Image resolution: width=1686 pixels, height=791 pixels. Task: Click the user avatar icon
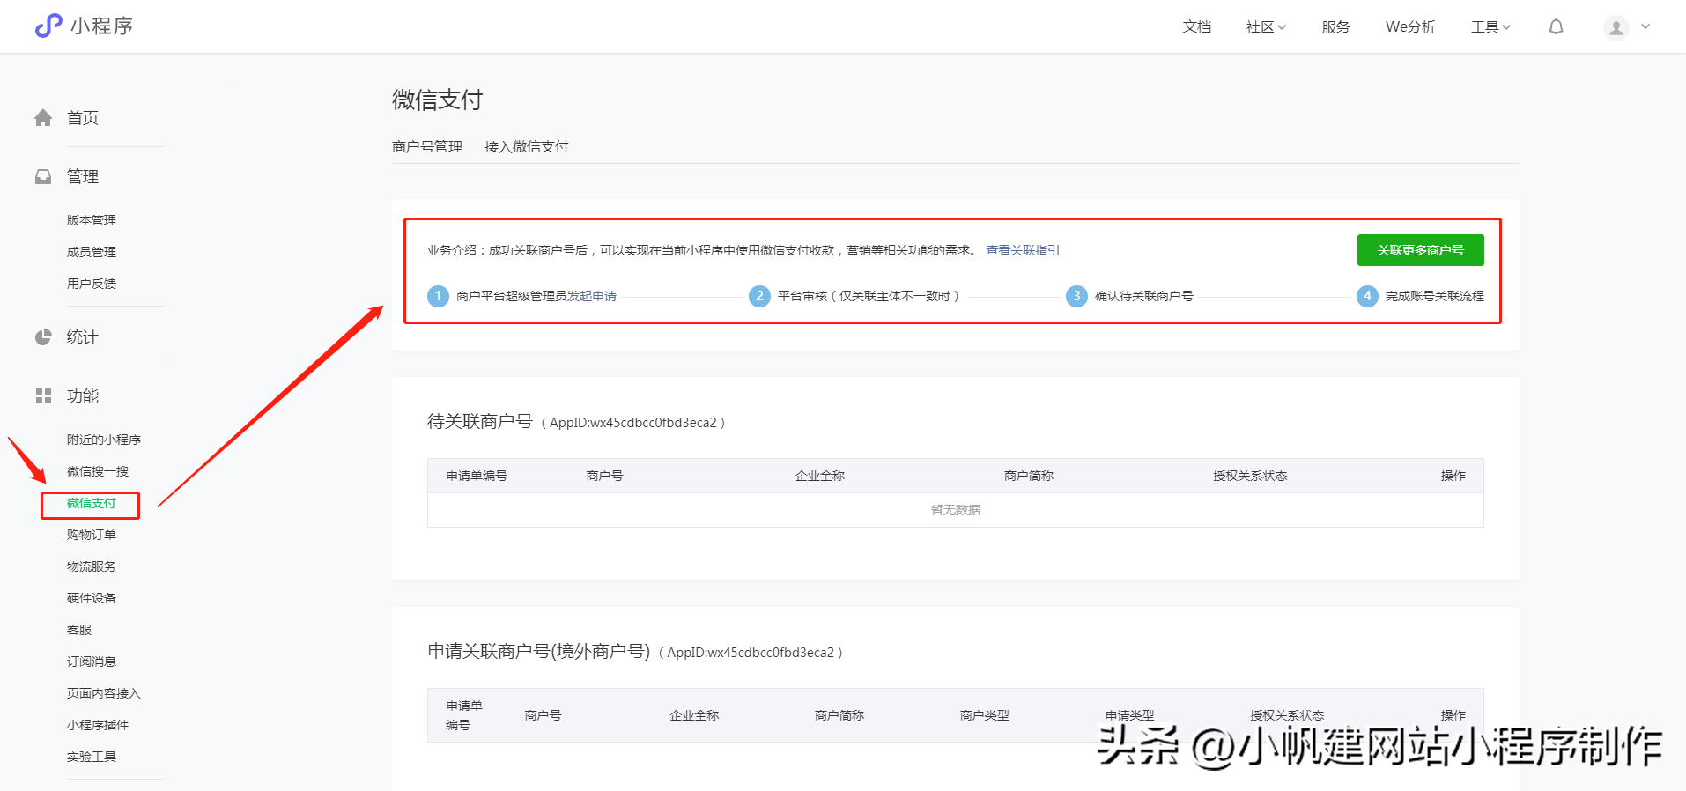(x=1616, y=28)
